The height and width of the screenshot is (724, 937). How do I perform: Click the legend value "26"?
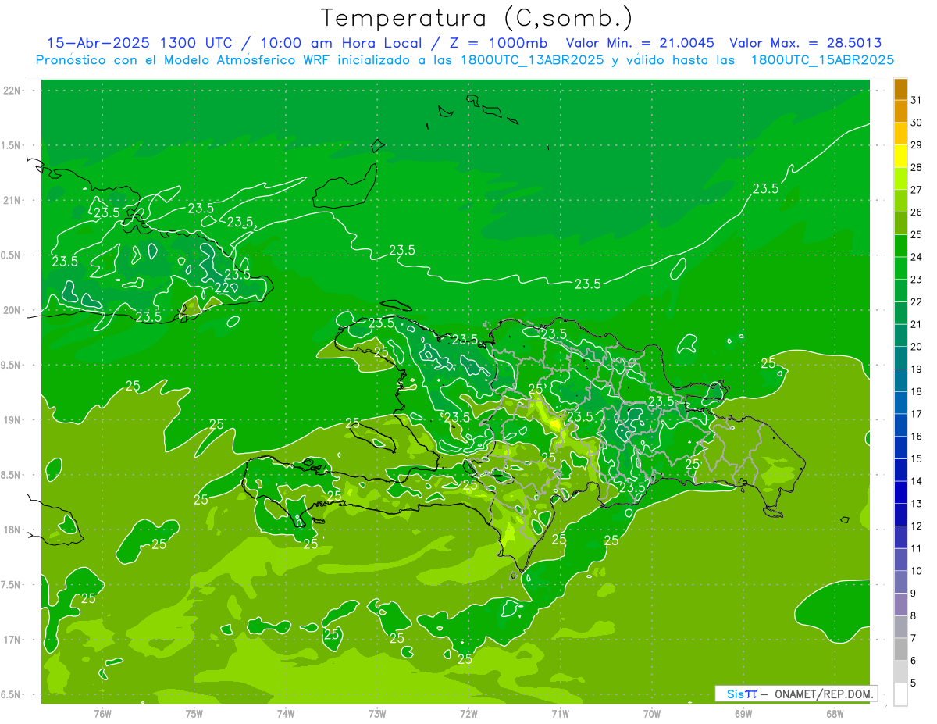[916, 212]
